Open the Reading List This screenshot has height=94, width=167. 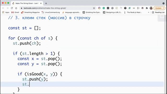pos(158,12)
